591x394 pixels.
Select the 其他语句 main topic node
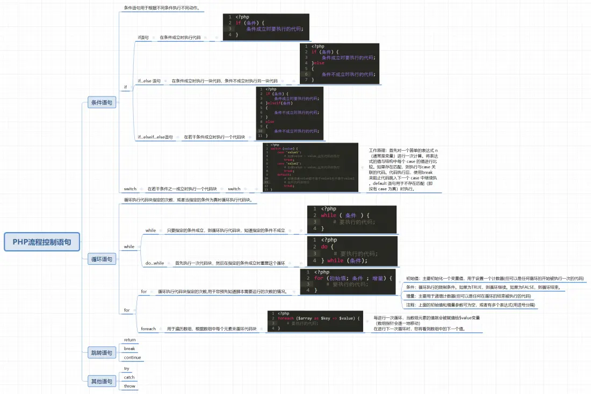[102, 381]
